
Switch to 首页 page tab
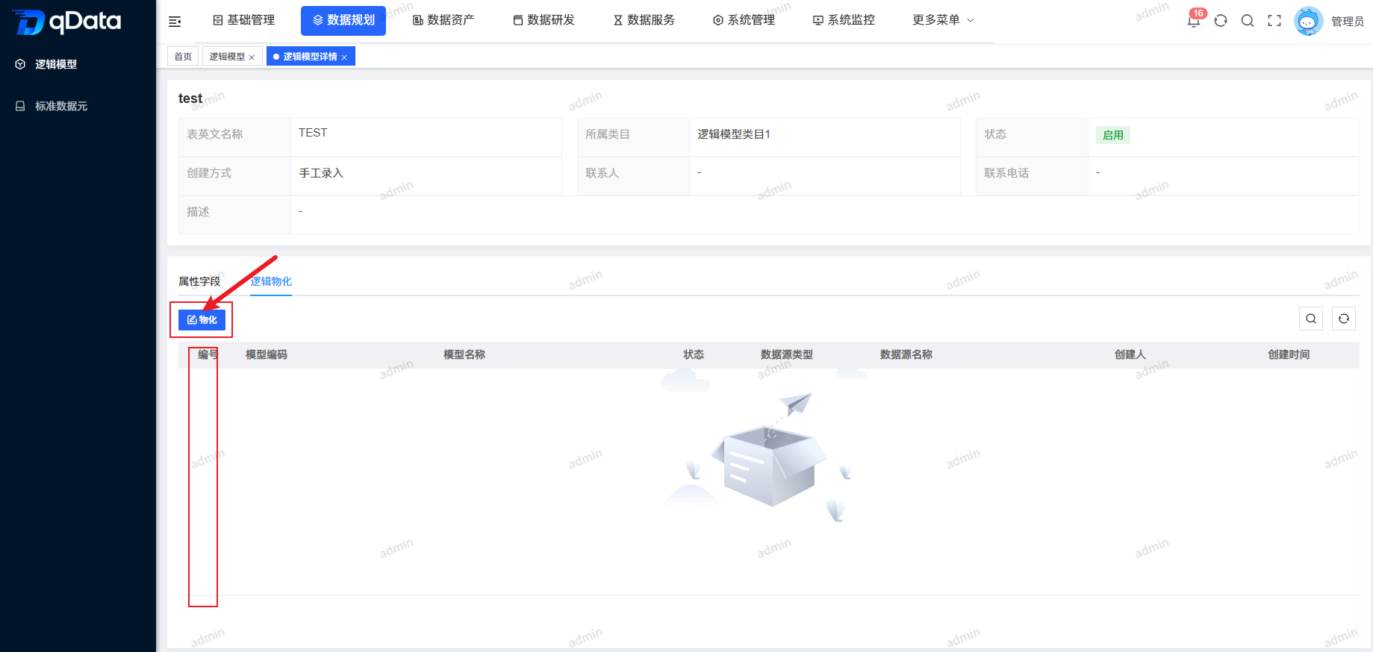tap(183, 57)
